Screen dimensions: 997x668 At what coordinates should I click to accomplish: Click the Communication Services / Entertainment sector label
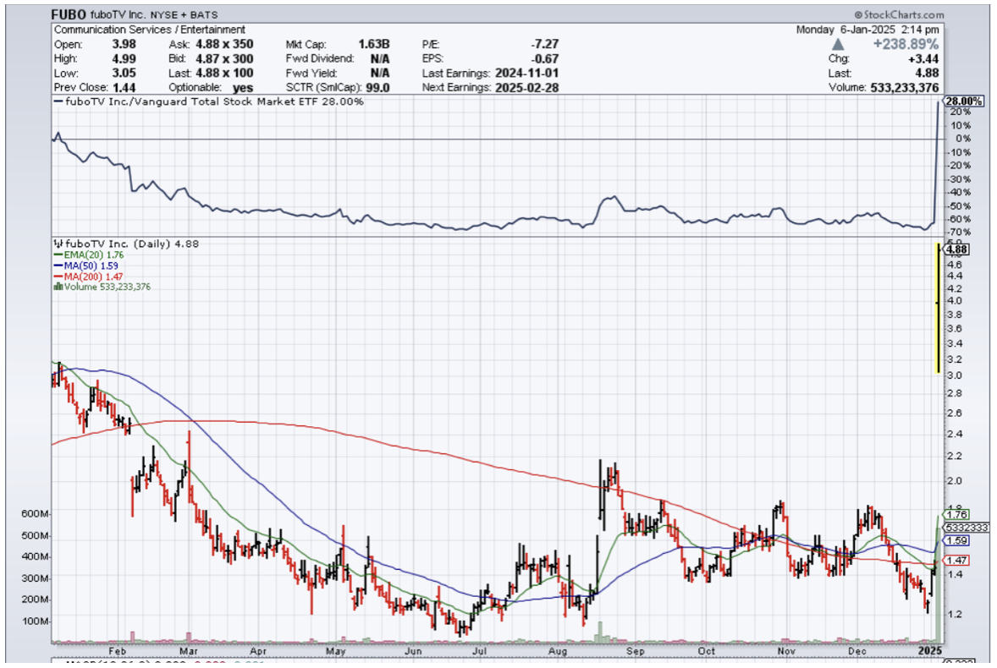[x=149, y=30]
